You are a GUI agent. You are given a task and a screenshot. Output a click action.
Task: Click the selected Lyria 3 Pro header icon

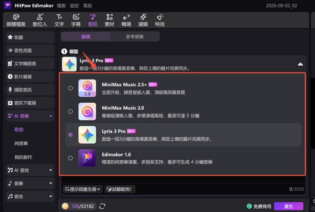[x=69, y=64]
